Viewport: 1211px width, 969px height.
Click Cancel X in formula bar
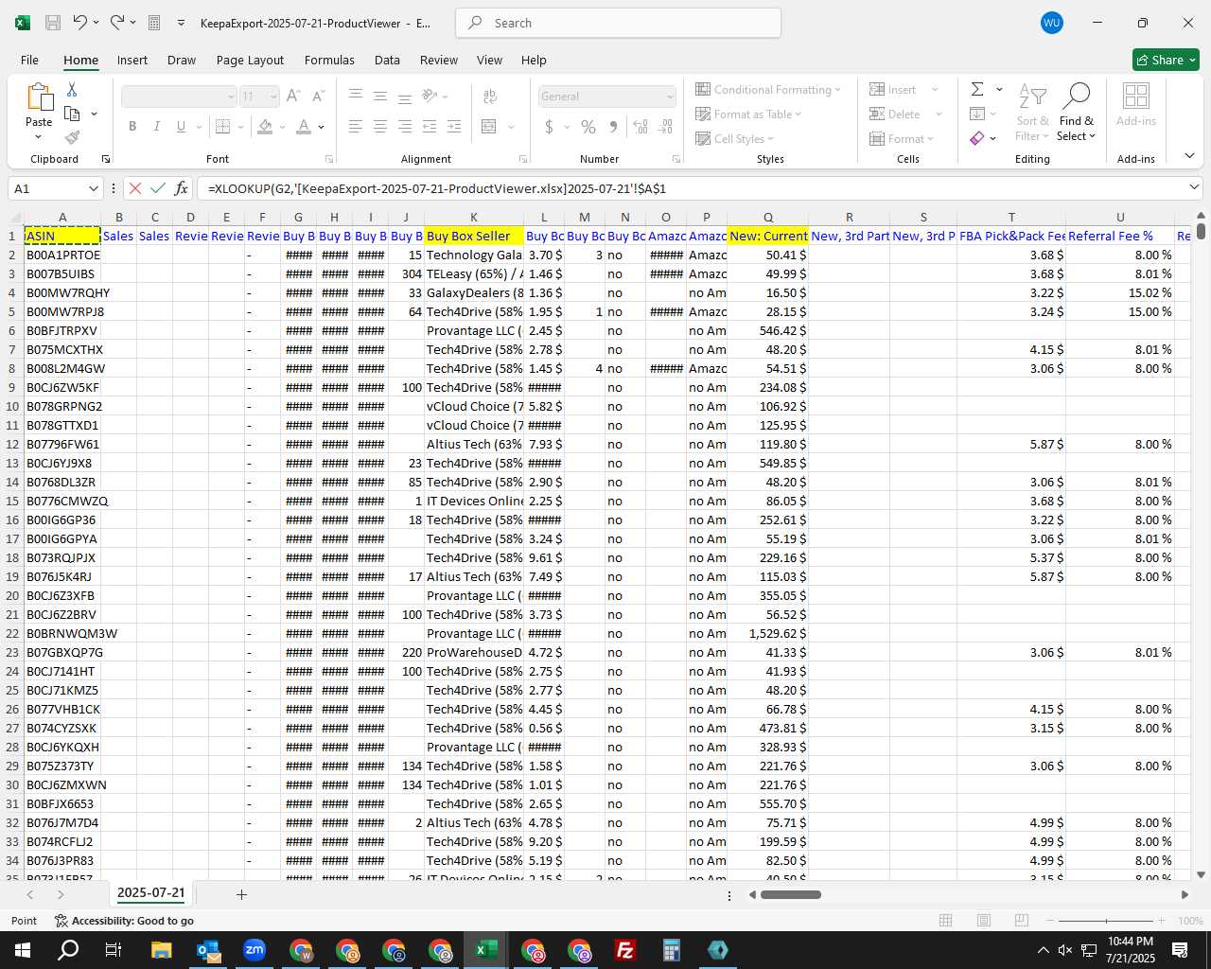tap(135, 188)
